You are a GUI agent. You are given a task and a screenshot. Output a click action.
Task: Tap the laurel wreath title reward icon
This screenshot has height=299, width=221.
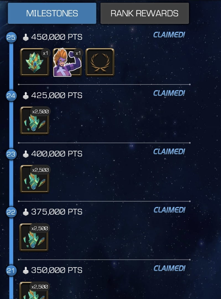100,62
